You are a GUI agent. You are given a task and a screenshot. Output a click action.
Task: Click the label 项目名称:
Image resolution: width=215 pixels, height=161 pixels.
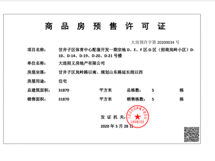(36, 50)
